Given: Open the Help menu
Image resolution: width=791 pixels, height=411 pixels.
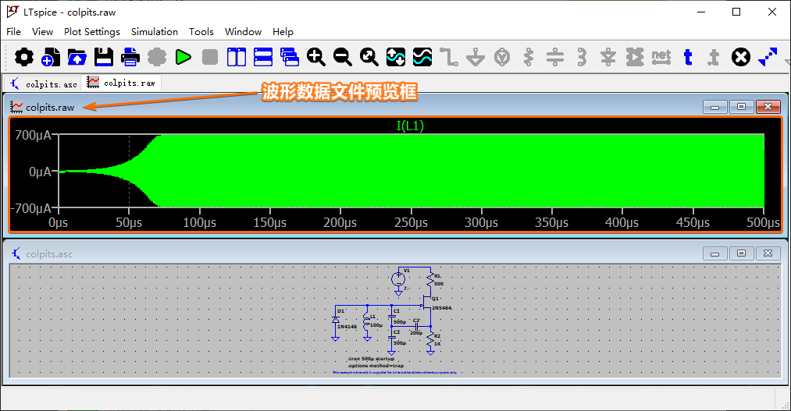Looking at the screenshot, I should (x=283, y=32).
